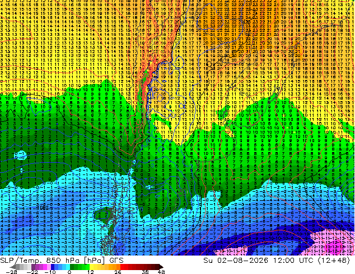This screenshot has height=274, width=355.
Task: Select the dark blue swatch above -10
Action: tap(53, 267)
